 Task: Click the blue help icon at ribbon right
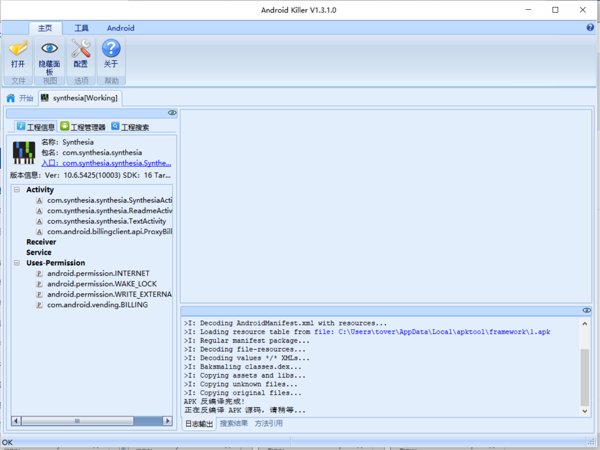pos(590,27)
